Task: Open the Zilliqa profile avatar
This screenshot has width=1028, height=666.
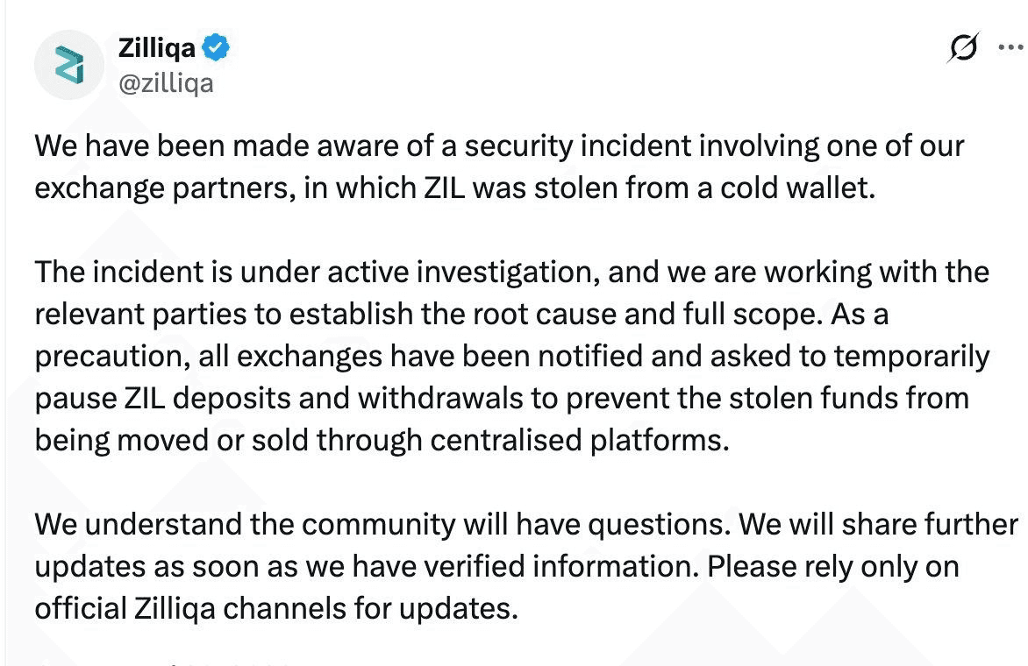Action: [68, 64]
